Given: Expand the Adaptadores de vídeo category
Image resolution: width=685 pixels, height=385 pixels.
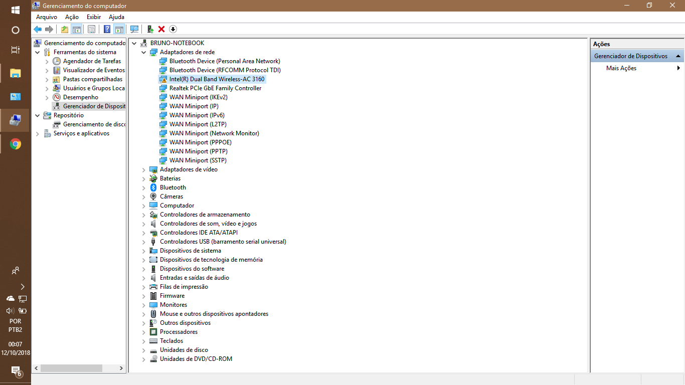Looking at the screenshot, I should click(x=143, y=169).
